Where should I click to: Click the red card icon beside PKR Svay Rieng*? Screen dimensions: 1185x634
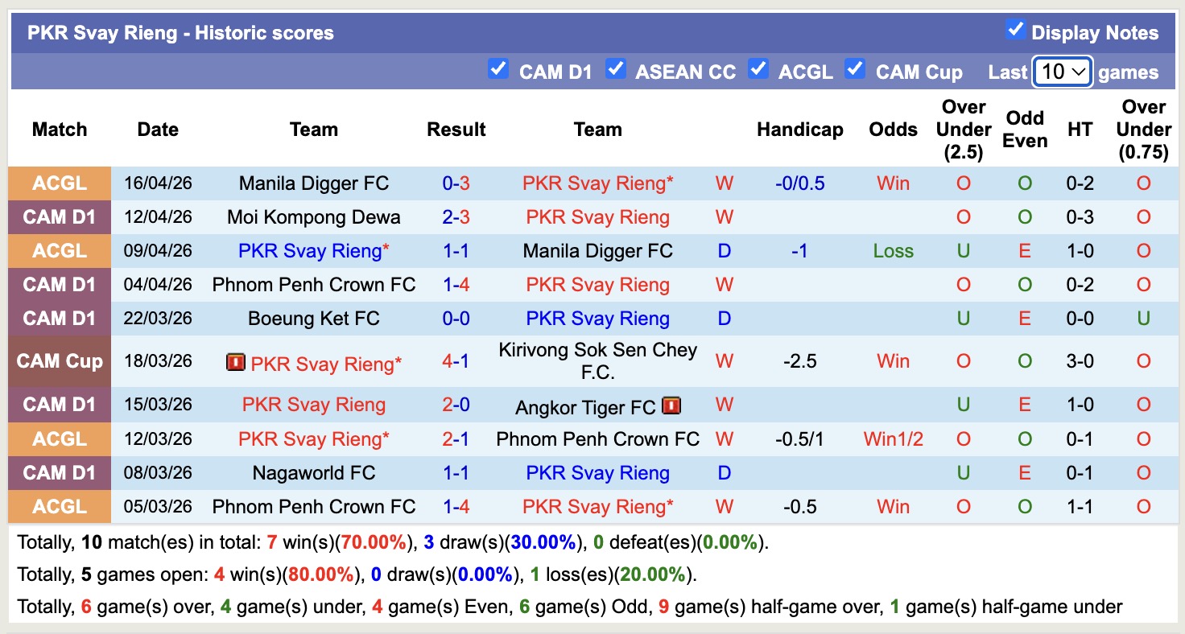pos(235,364)
